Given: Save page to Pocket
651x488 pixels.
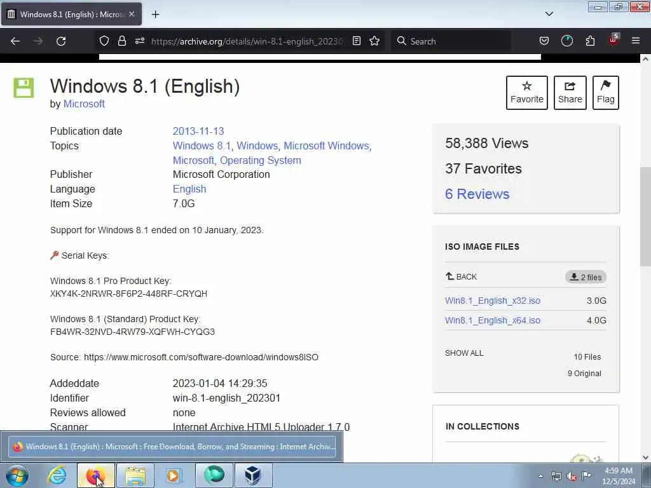Looking at the screenshot, I should 544,41.
